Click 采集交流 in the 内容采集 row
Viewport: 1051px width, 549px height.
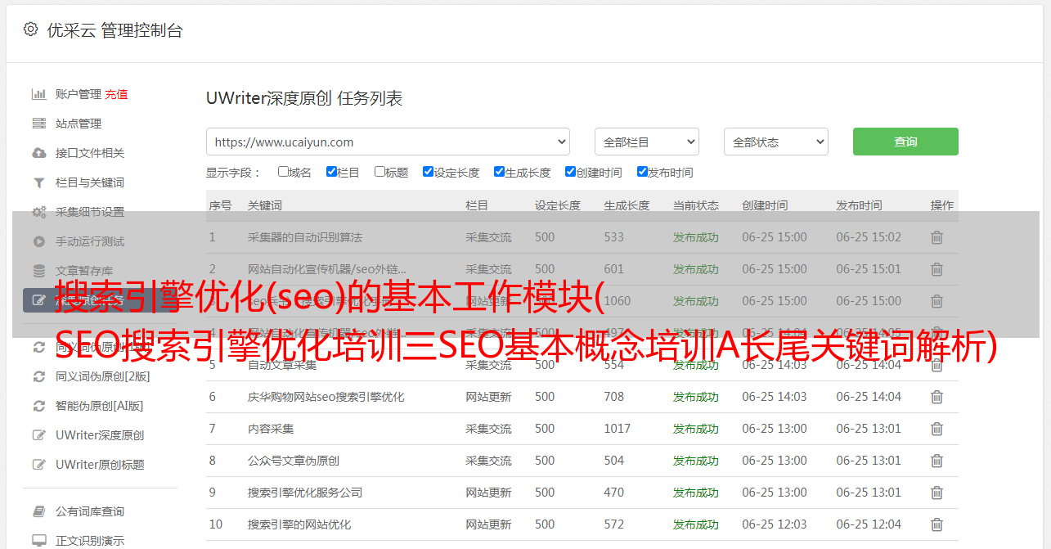[488, 429]
